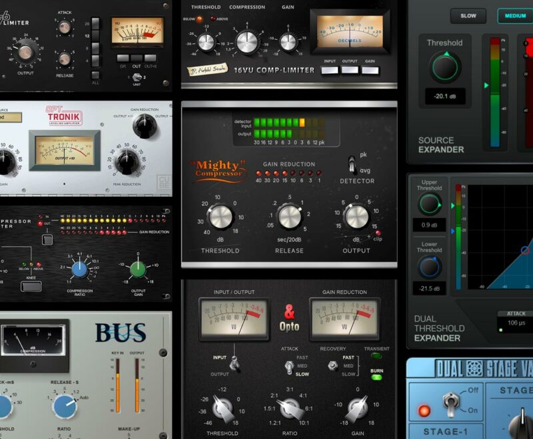Click the Threshold knob on Mighty Compressor

point(220,216)
